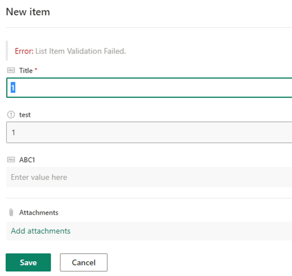Click the ABC1 field label

[x=27, y=160]
